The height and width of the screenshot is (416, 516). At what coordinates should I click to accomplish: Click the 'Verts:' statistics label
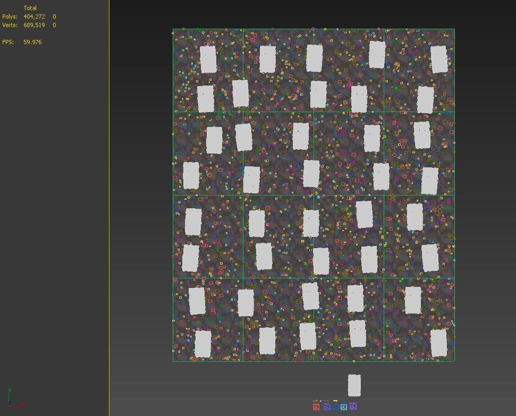point(10,25)
